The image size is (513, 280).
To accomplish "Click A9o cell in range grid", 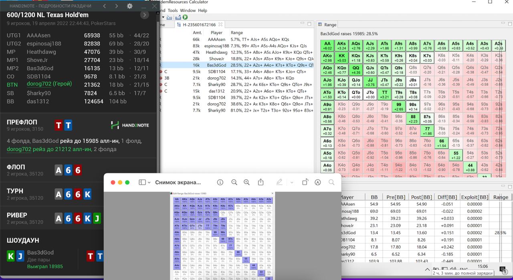I will [x=327, y=106].
